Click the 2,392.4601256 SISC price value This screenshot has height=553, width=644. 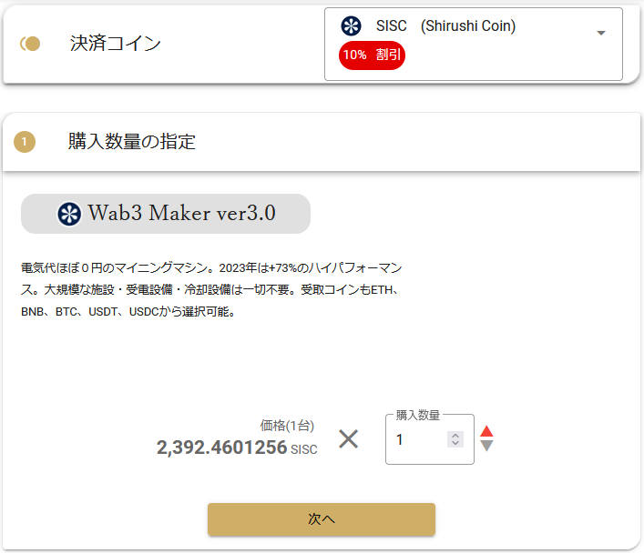(x=237, y=447)
